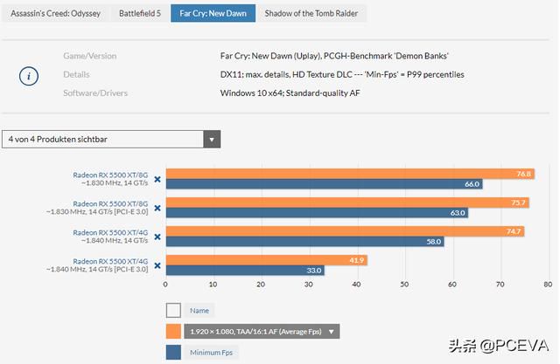Remove RX 5500 XT/8G PCI-E 3.0 entry
Viewport: 560px width, 364px height.
coord(157,208)
